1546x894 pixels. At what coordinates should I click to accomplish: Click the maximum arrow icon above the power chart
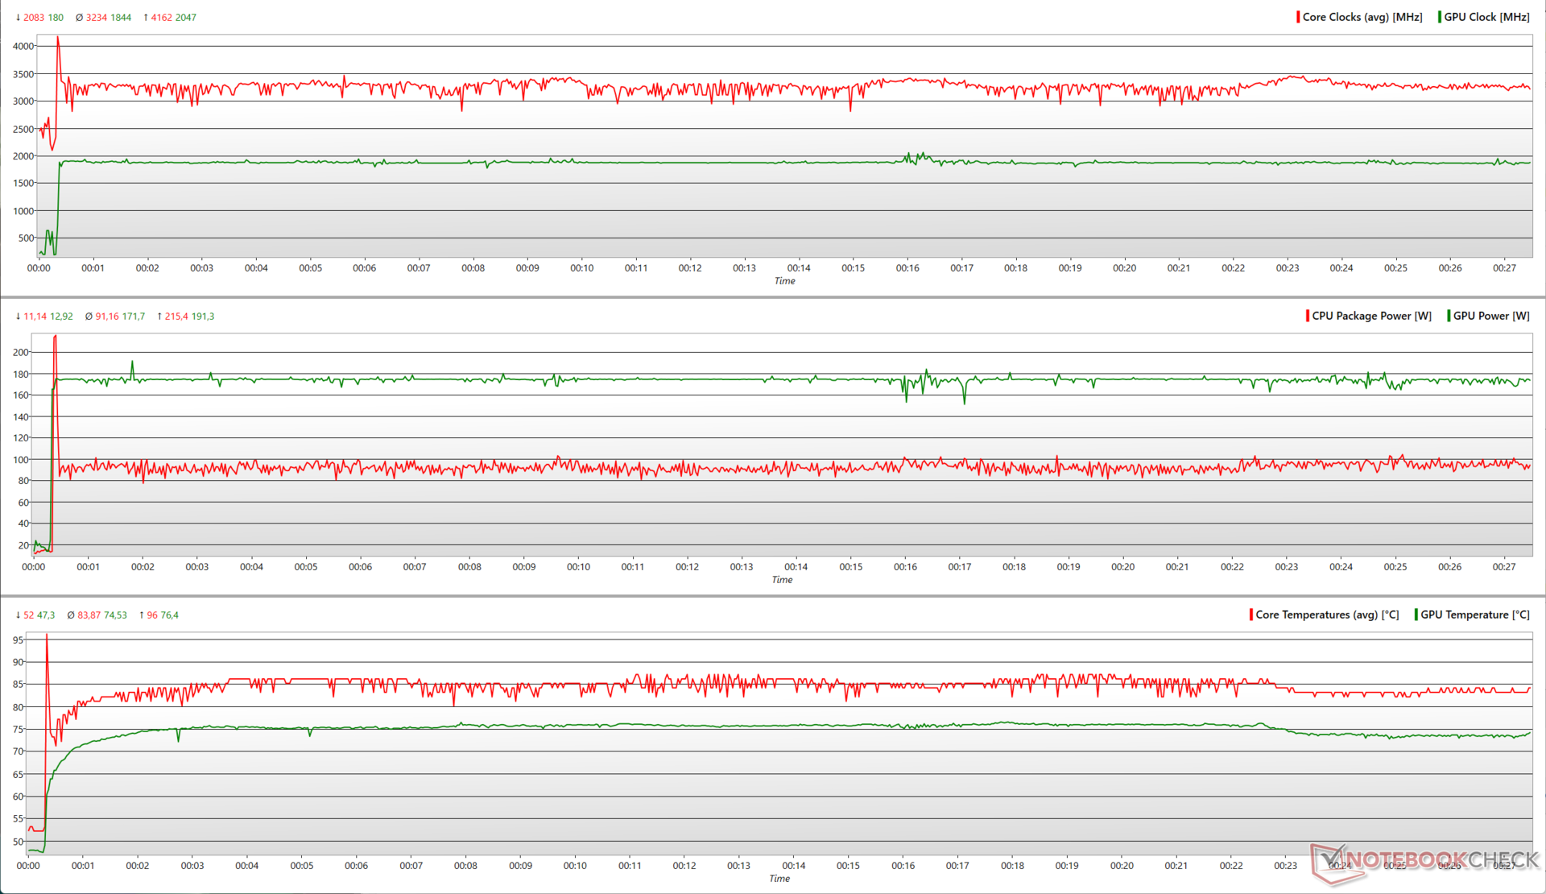tap(159, 317)
